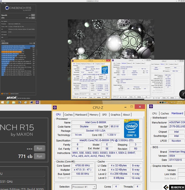The width and height of the screenshot is (185, 190).
Task: Click the enlarged Core Speed value 4700.00 MHz
Action: click(82, 166)
